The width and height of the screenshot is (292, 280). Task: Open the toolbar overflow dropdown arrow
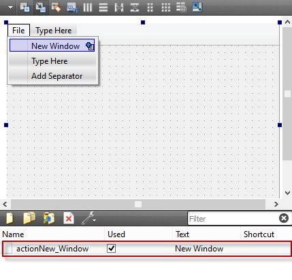tap(10, 7)
